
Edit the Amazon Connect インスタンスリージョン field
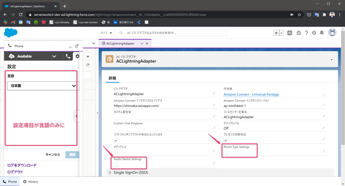pyautogui.click(x=324, y=105)
